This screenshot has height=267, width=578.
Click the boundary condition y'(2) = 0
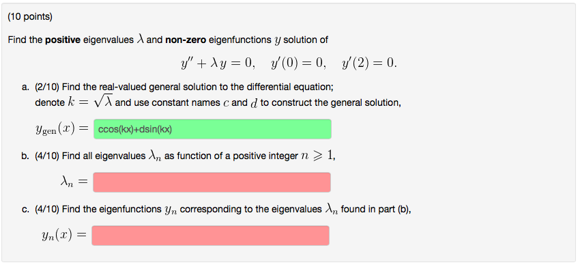pos(370,64)
